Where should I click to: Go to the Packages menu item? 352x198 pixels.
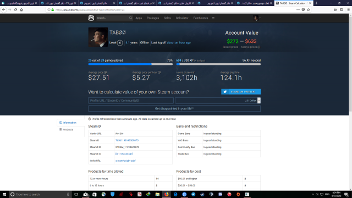coord(153,18)
